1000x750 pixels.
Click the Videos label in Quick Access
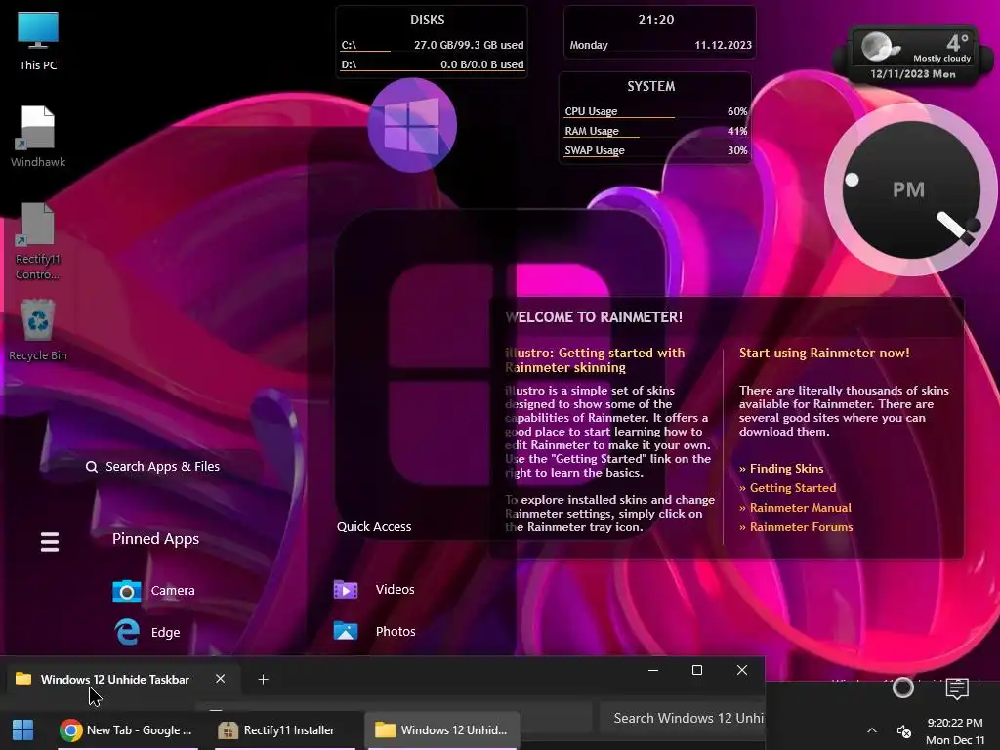coord(395,589)
